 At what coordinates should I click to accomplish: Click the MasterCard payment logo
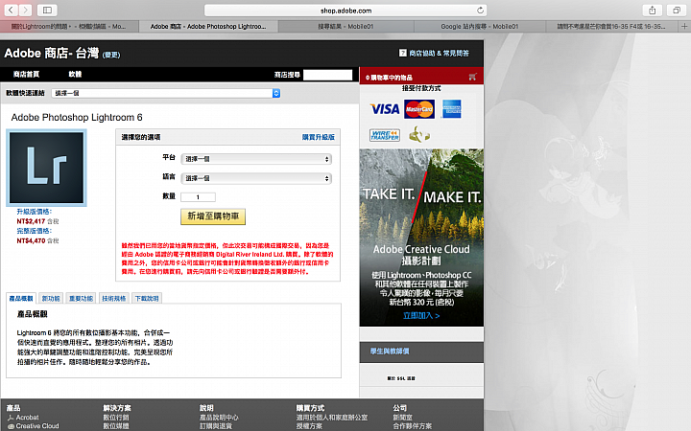point(419,109)
